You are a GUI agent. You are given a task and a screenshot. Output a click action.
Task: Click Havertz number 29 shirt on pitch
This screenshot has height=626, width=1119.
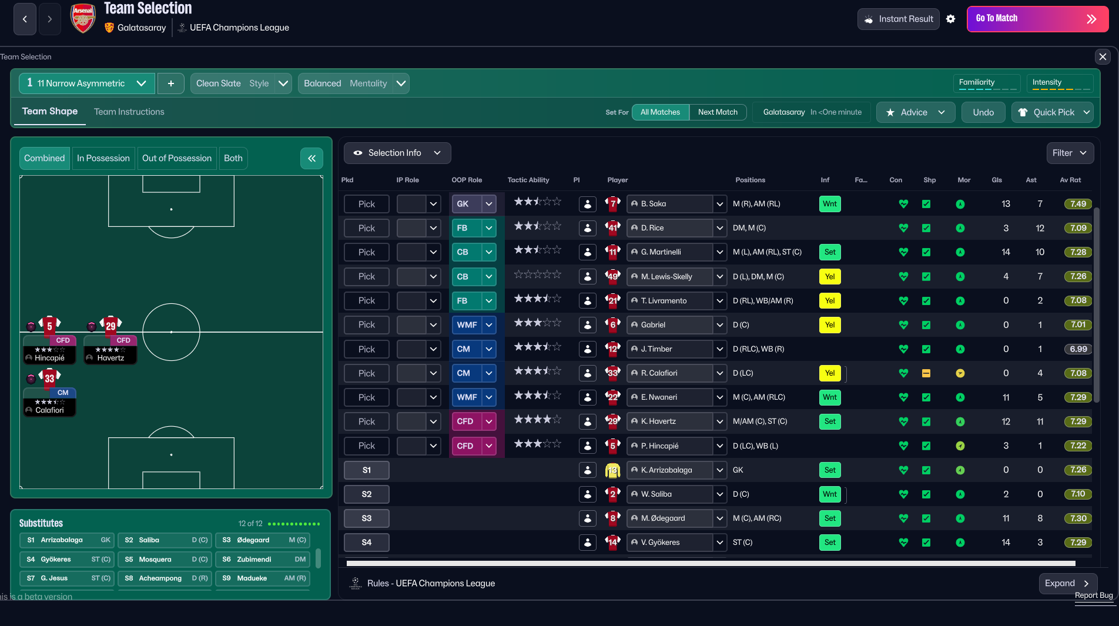point(110,325)
